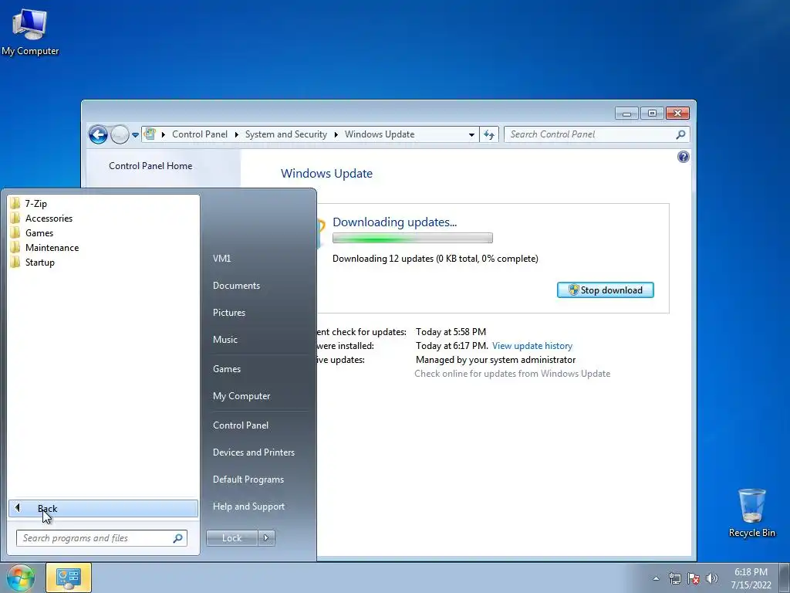Image resolution: width=790 pixels, height=593 pixels.
Task: Open My Computer from Start menu
Action: [x=241, y=396]
